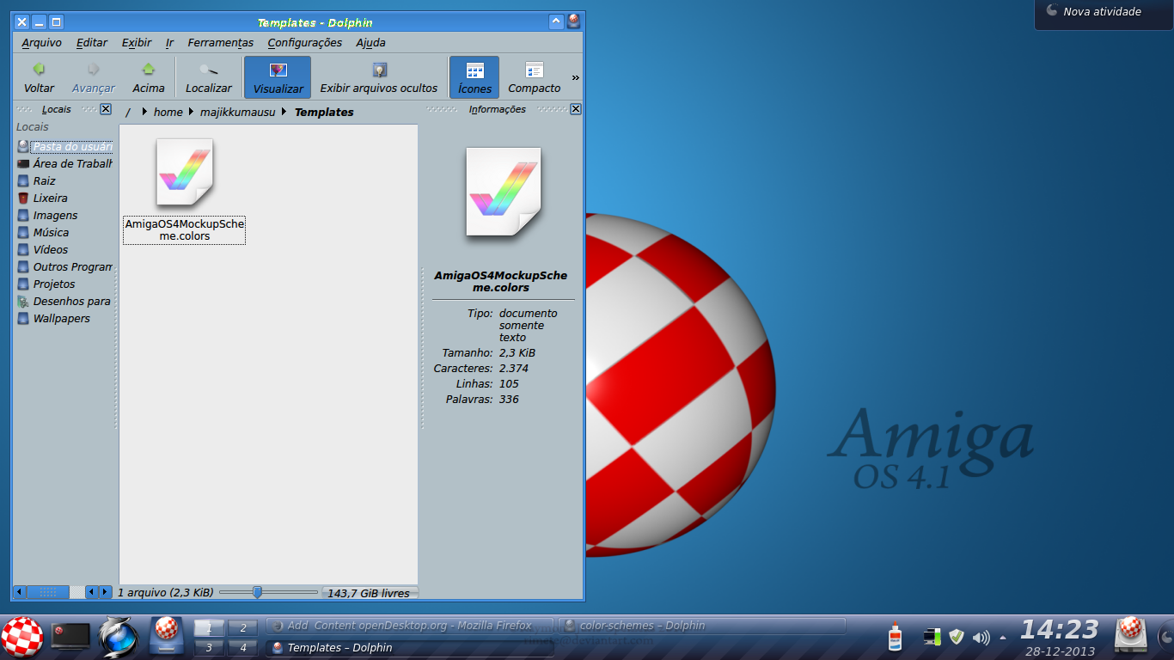The image size is (1174, 660).
Task: Switch to color-schemes Dolphin taskbar entry
Action: tap(702, 626)
